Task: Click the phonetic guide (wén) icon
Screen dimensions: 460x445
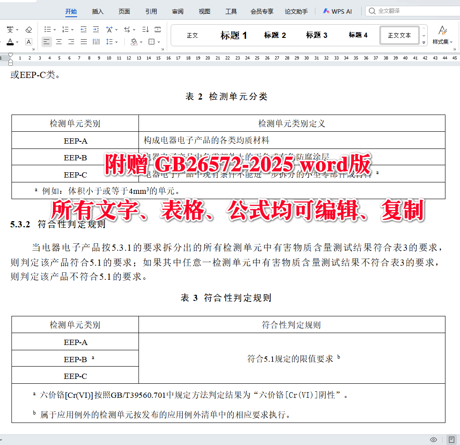Action: [x=10, y=30]
